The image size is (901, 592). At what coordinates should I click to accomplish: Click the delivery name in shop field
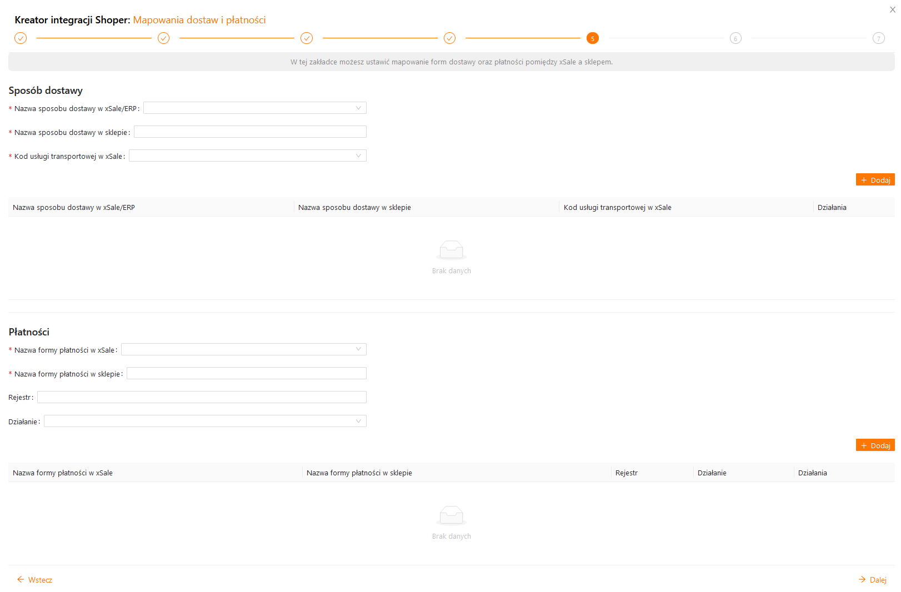[x=250, y=132]
